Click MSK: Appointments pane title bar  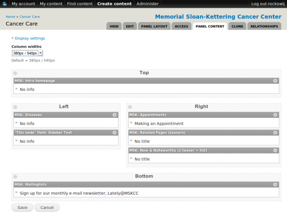[x=204, y=115]
